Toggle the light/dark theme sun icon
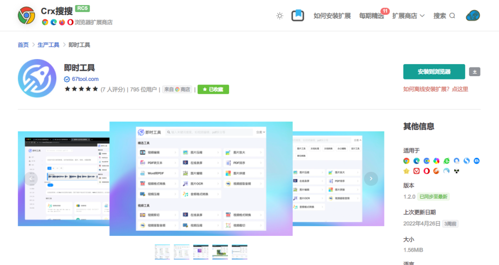The height and width of the screenshot is (265, 499). [280, 16]
